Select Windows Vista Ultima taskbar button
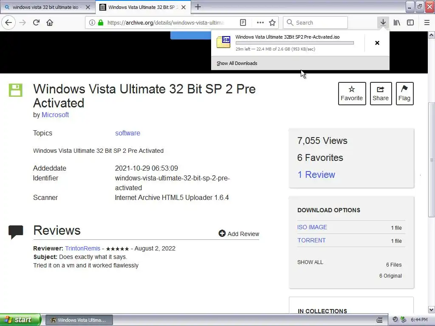 [79, 320]
